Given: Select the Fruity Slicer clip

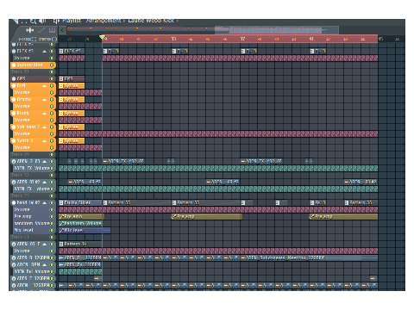Looking at the screenshot, I should 80,202.
